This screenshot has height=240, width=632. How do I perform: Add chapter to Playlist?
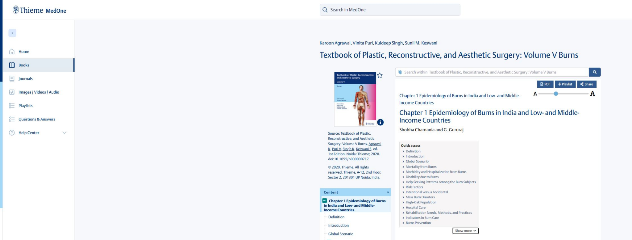click(x=565, y=84)
